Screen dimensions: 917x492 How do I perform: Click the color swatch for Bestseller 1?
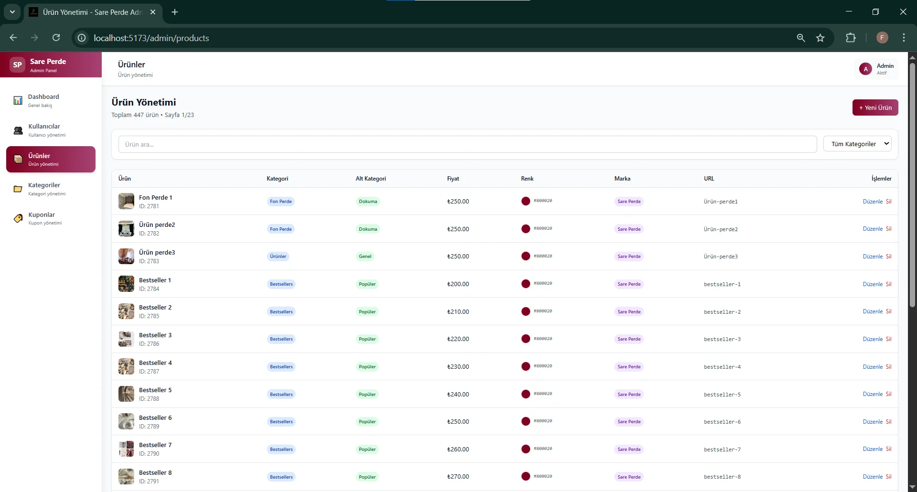coord(525,284)
